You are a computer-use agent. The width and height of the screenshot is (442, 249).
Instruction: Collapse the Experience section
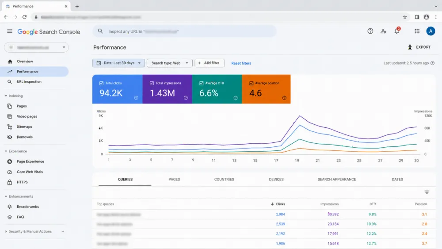click(6, 151)
